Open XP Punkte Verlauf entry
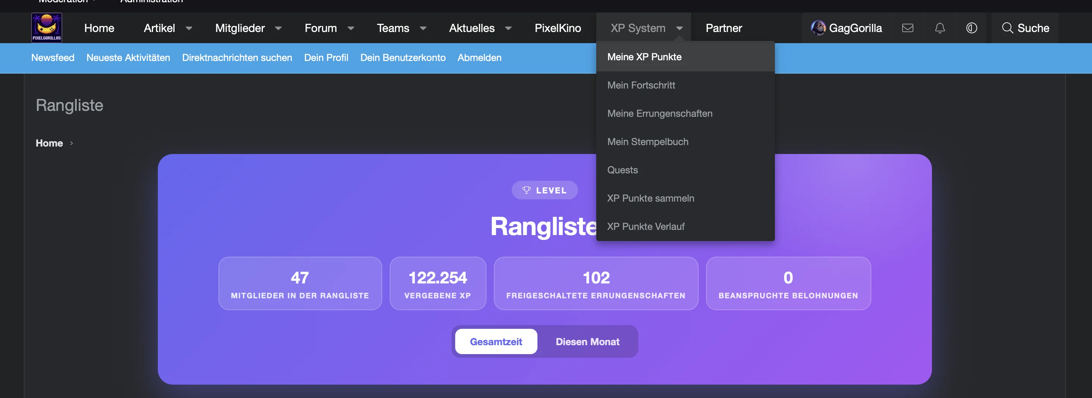 [x=685, y=226]
